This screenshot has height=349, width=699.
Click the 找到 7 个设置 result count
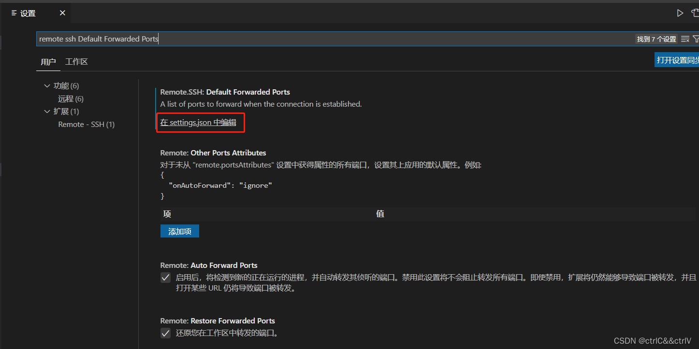pos(656,39)
